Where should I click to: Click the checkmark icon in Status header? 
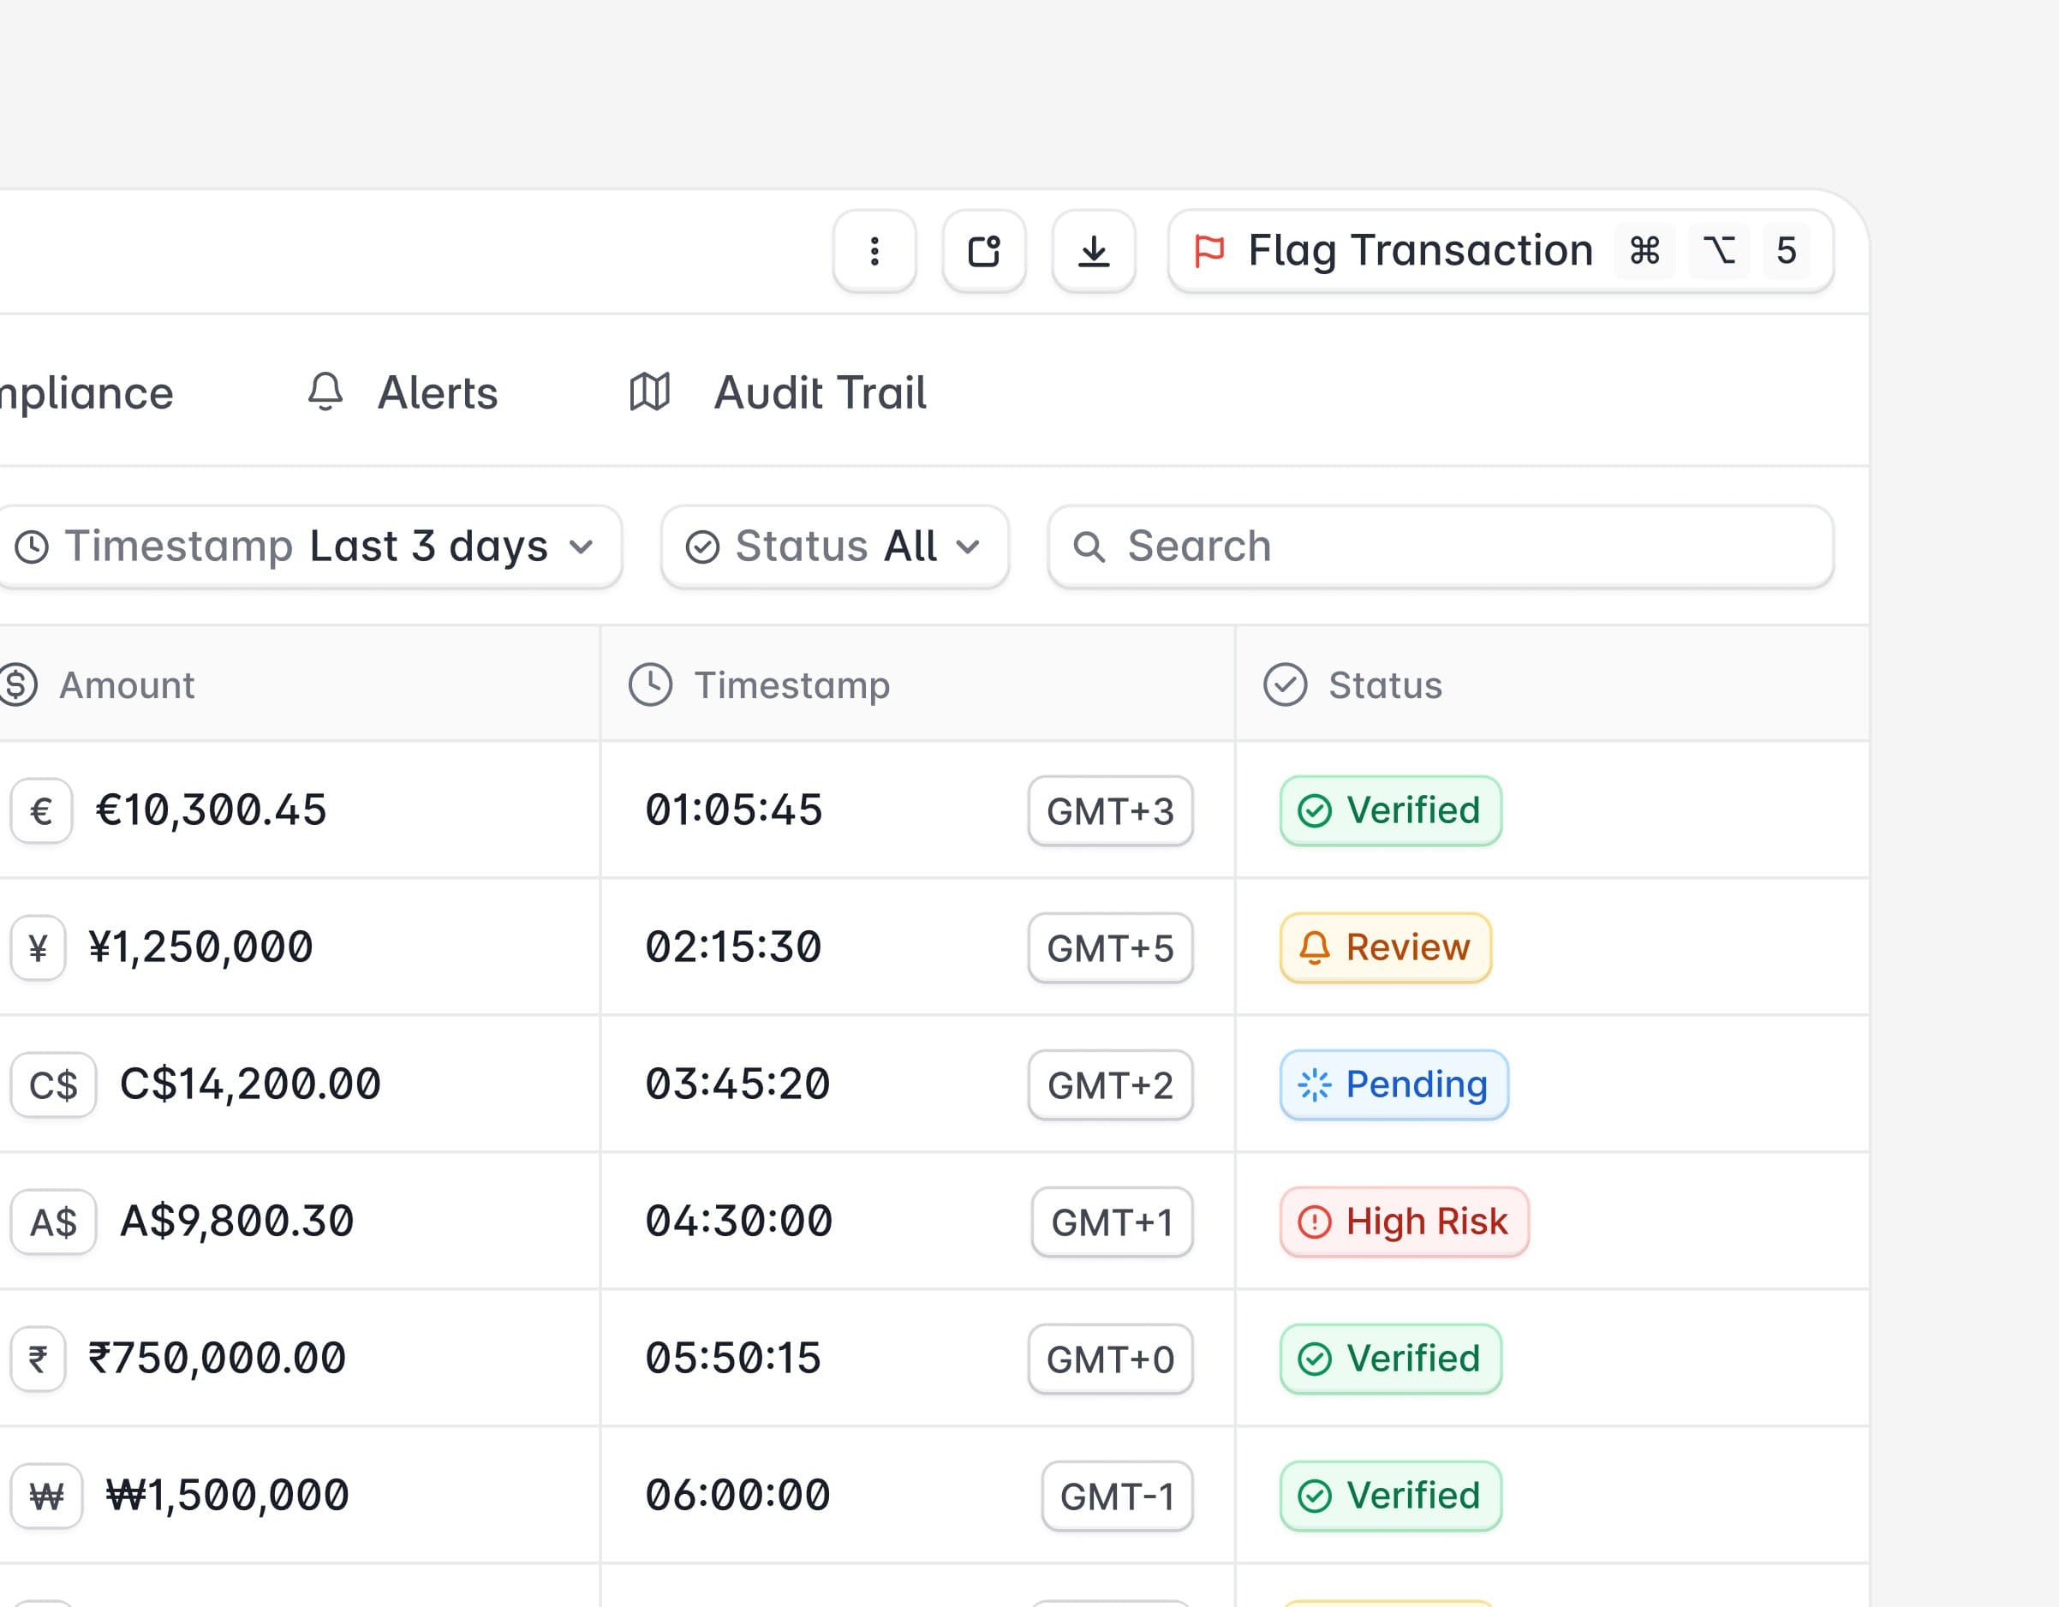pyautogui.click(x=1285, y=684)
